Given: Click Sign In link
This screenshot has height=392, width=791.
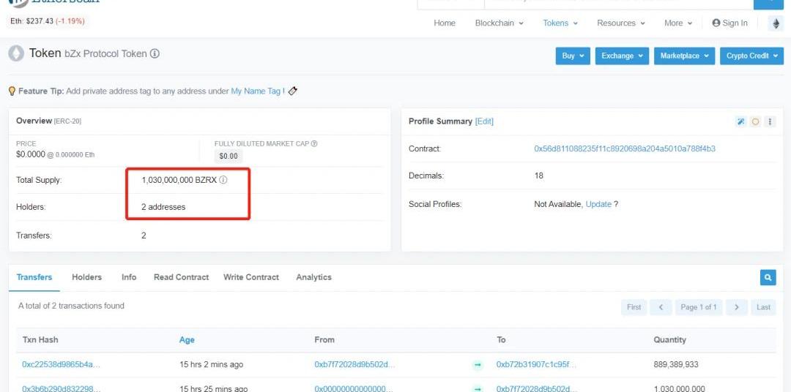Looking at the screenshot, I should pyautogui.click(x=730, y=23).
